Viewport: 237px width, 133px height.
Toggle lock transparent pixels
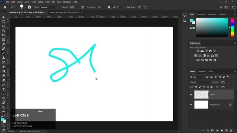click(x=196, y=87)
